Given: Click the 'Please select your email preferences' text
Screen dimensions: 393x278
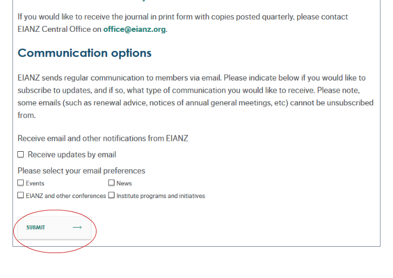Looking at the screenshot, I should pyautogui.click(x=81, y=171).
